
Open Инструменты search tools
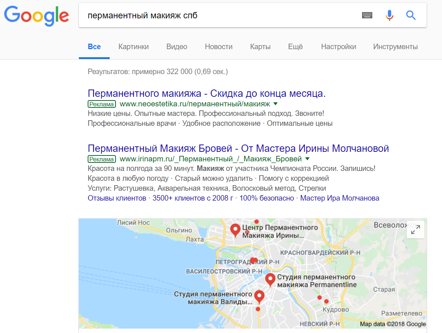[395, 47]
